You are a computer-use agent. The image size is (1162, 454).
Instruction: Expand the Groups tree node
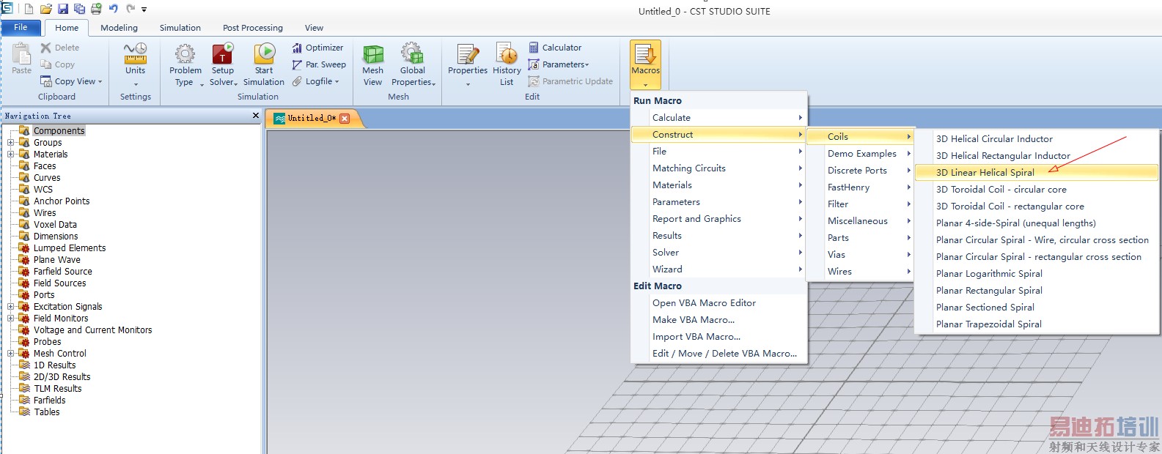point(11,143)
